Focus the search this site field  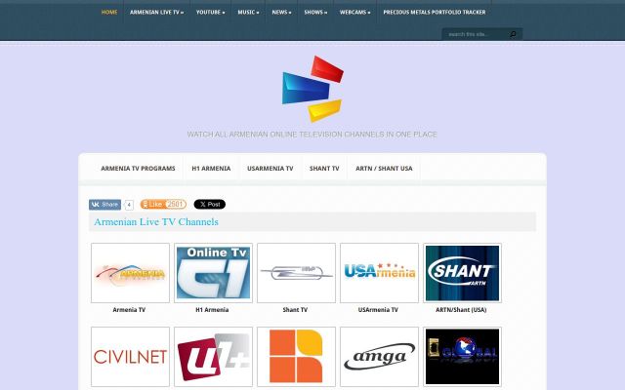click(x=477, y=34)
